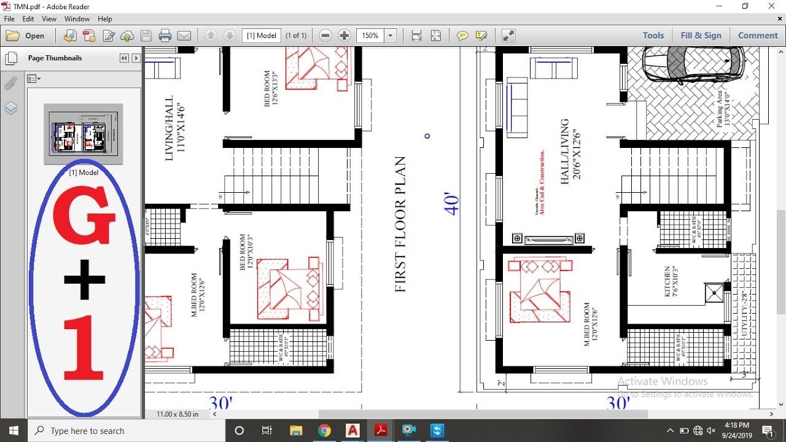This screenshot has height=442, width=786.
Task: Show hidden system tray icons
Action: coord(671,430)
